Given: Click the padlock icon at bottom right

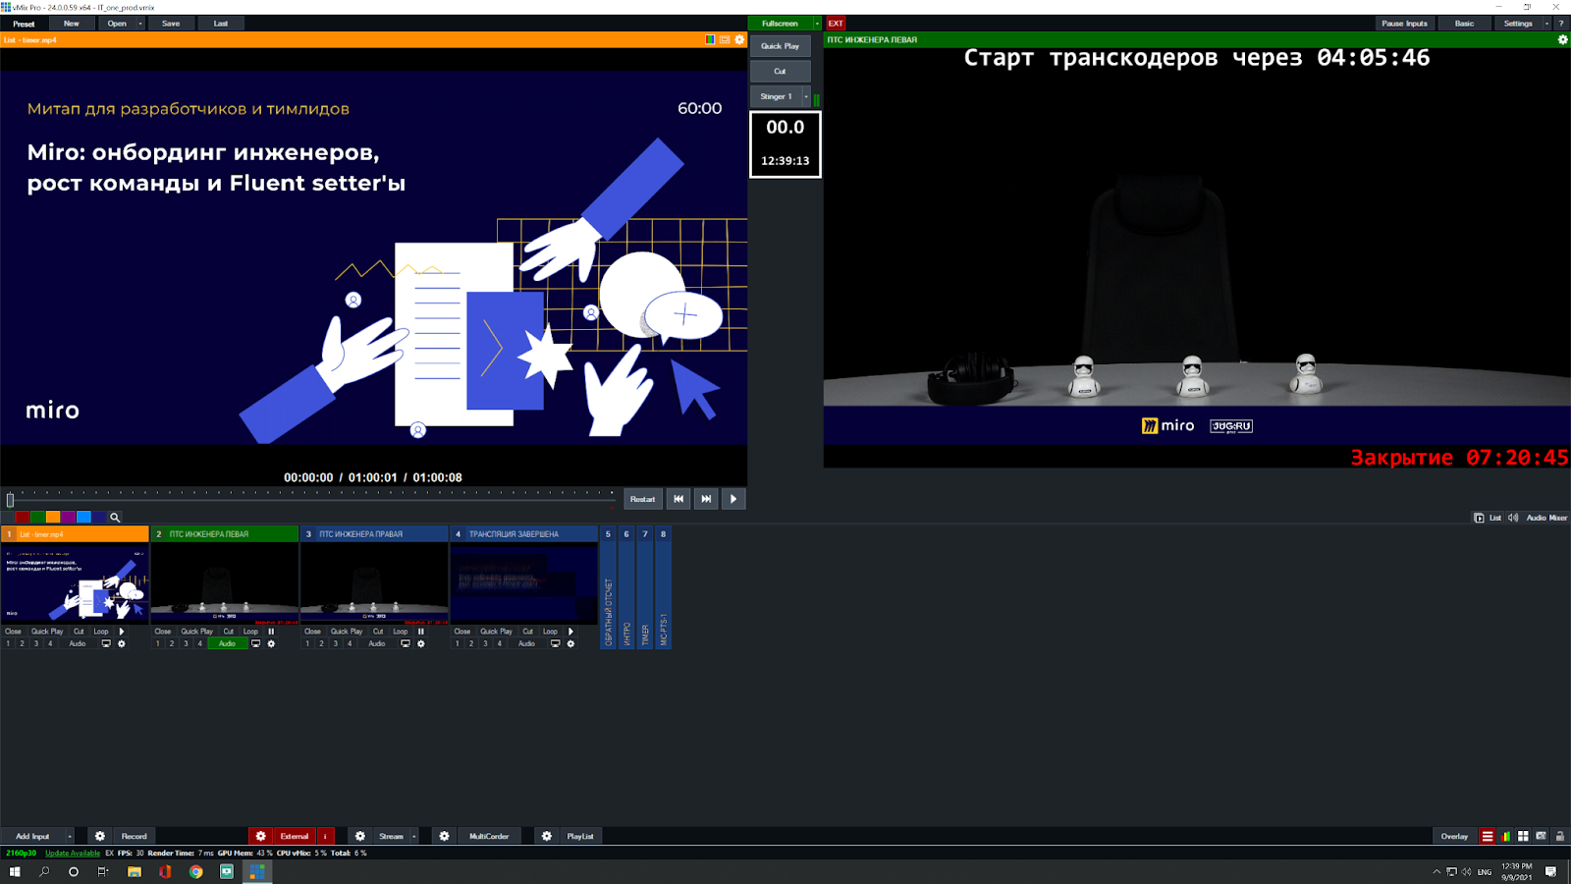Looking at the screenshot, I should [x=1559, y=836].
